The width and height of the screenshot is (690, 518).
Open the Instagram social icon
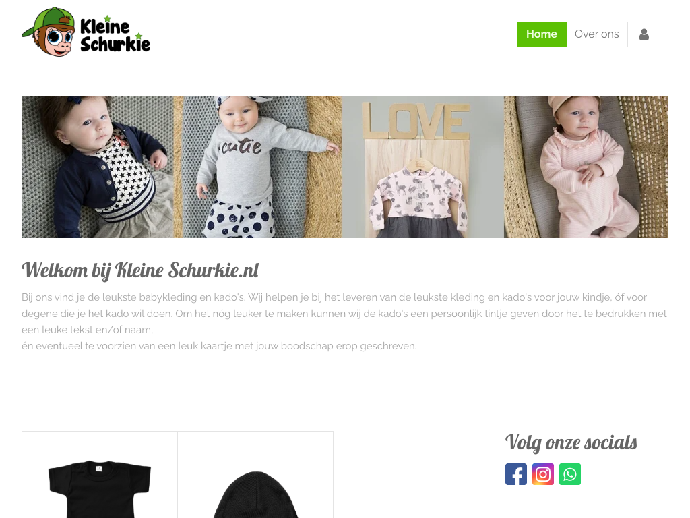[x=543, y=474]
